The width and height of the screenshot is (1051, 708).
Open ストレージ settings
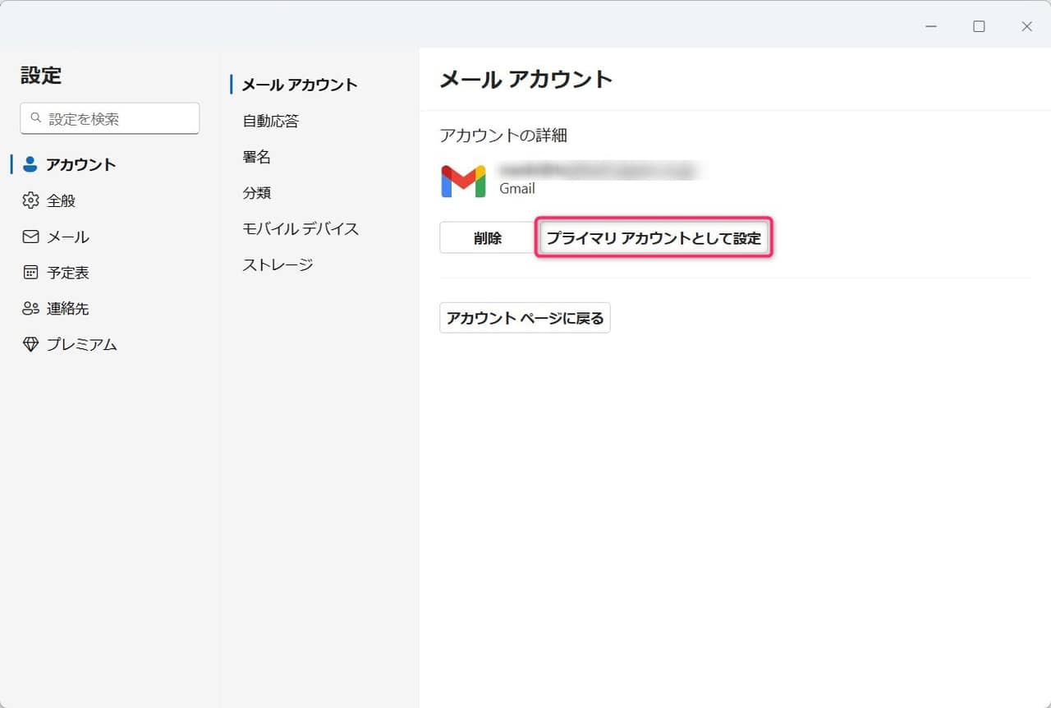point(278,265)
